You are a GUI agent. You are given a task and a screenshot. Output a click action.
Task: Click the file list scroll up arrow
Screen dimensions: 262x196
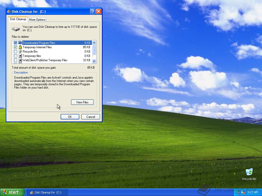pyautogui.click(x=94, y=43)
